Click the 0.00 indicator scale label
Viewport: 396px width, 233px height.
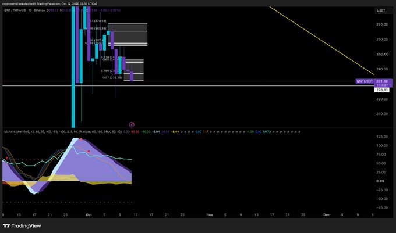tap(380, 181)
